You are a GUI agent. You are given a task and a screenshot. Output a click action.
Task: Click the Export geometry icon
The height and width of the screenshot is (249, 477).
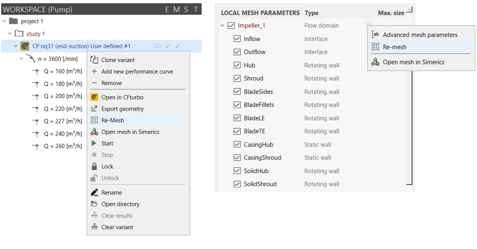pyautogui.click(x=94, y=109)
